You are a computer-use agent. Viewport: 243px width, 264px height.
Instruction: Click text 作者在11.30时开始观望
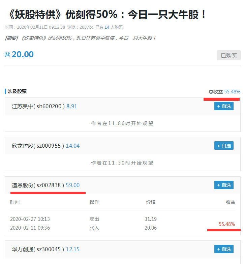tap(122, 163)
